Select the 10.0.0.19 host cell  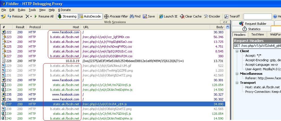coord(72,61)
